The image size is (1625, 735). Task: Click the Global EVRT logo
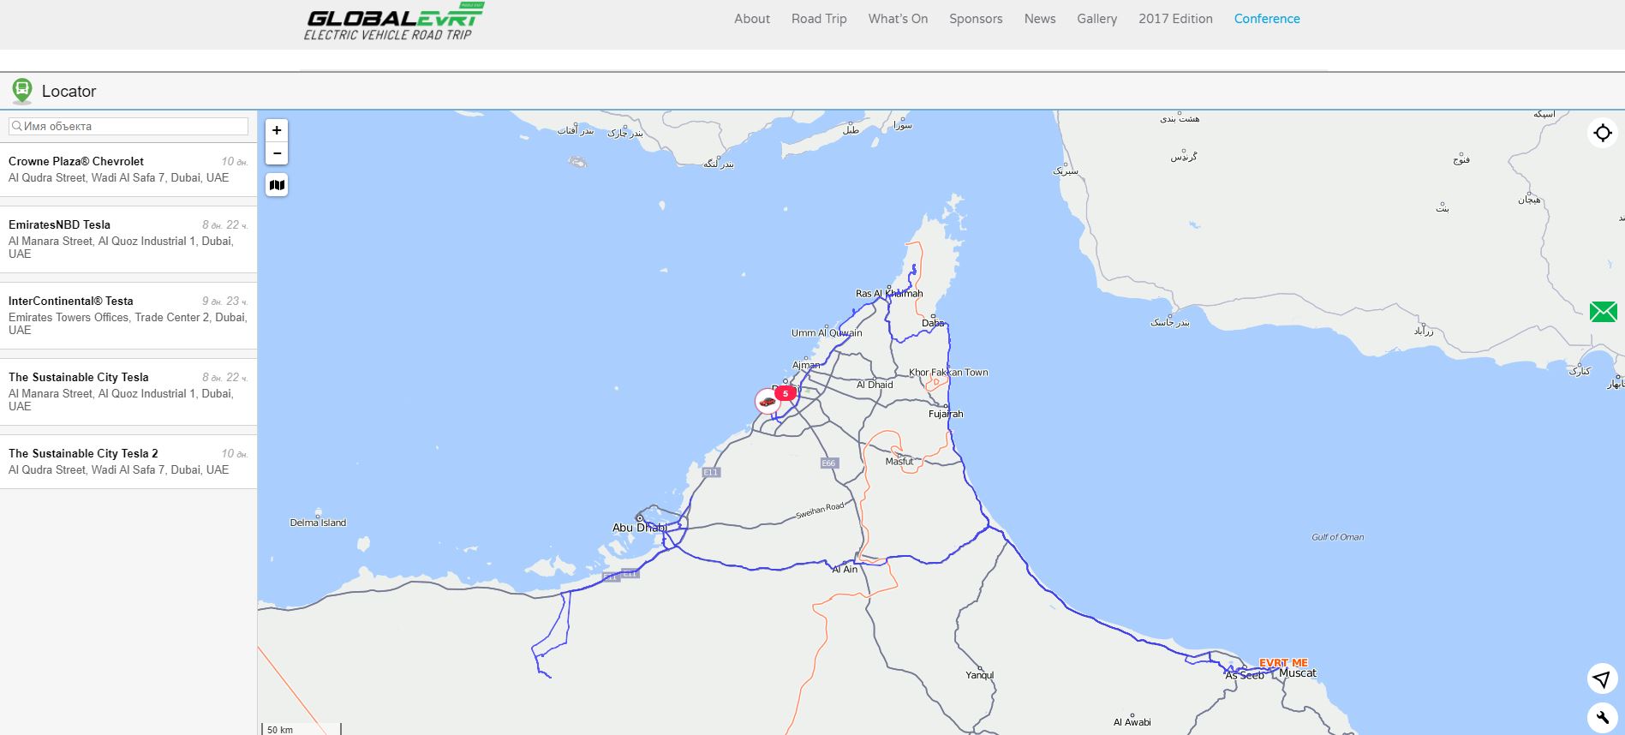[393, 22]
